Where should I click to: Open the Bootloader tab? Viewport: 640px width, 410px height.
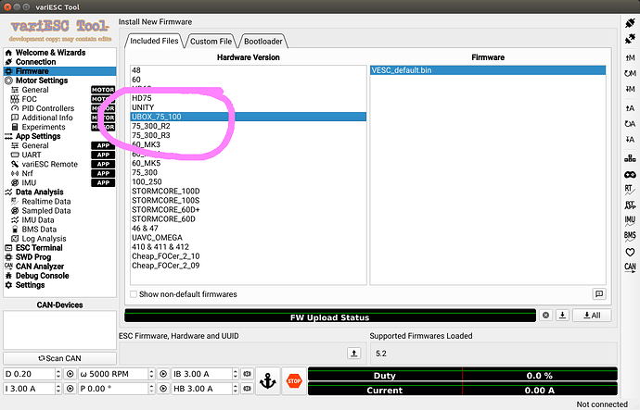coord(262,41)
